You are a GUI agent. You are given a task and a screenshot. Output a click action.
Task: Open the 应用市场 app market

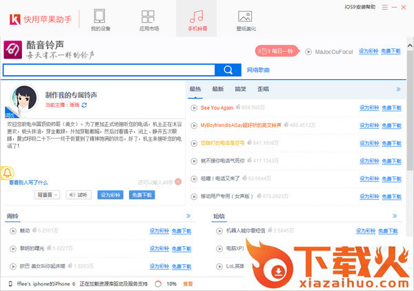click(148, 19)
